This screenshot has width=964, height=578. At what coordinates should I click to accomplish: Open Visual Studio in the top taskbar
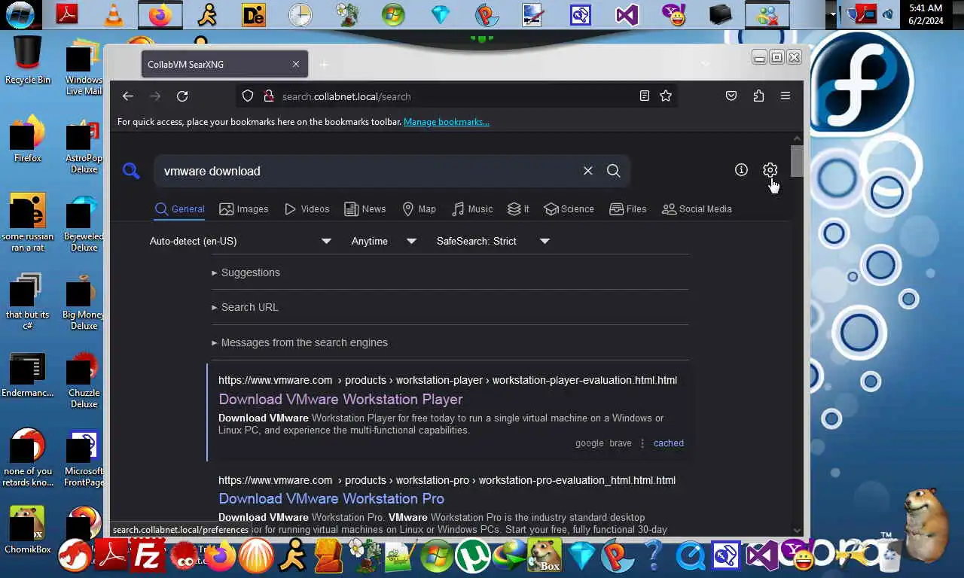[627, 14]
